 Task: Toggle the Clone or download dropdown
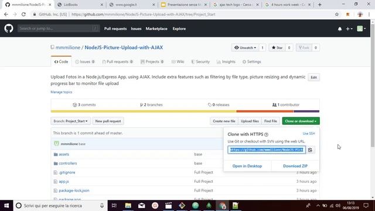(301, 121)
